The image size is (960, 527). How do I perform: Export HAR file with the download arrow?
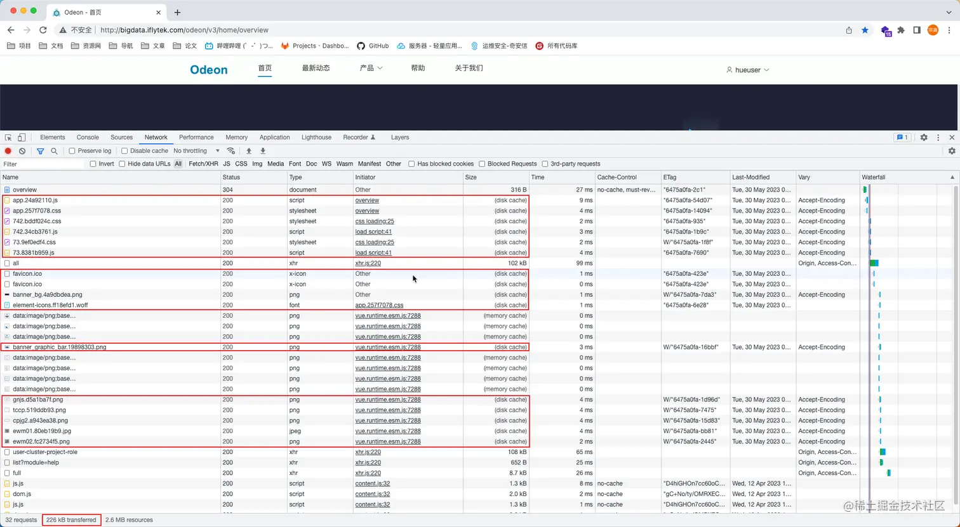(x=263, y=151)
